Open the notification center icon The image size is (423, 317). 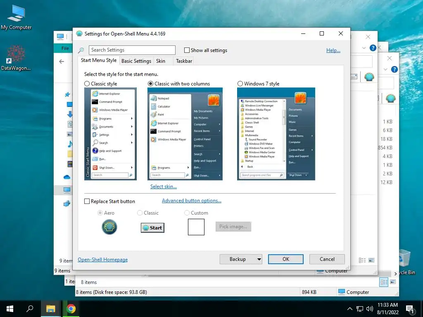point(410,309)
